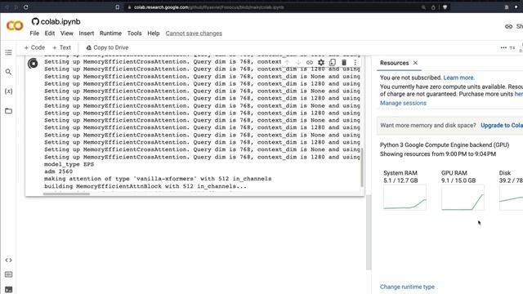Viewport: 523px width, 294px height.
Task: Open the cell editor settings gear
Action: [321, 62]
